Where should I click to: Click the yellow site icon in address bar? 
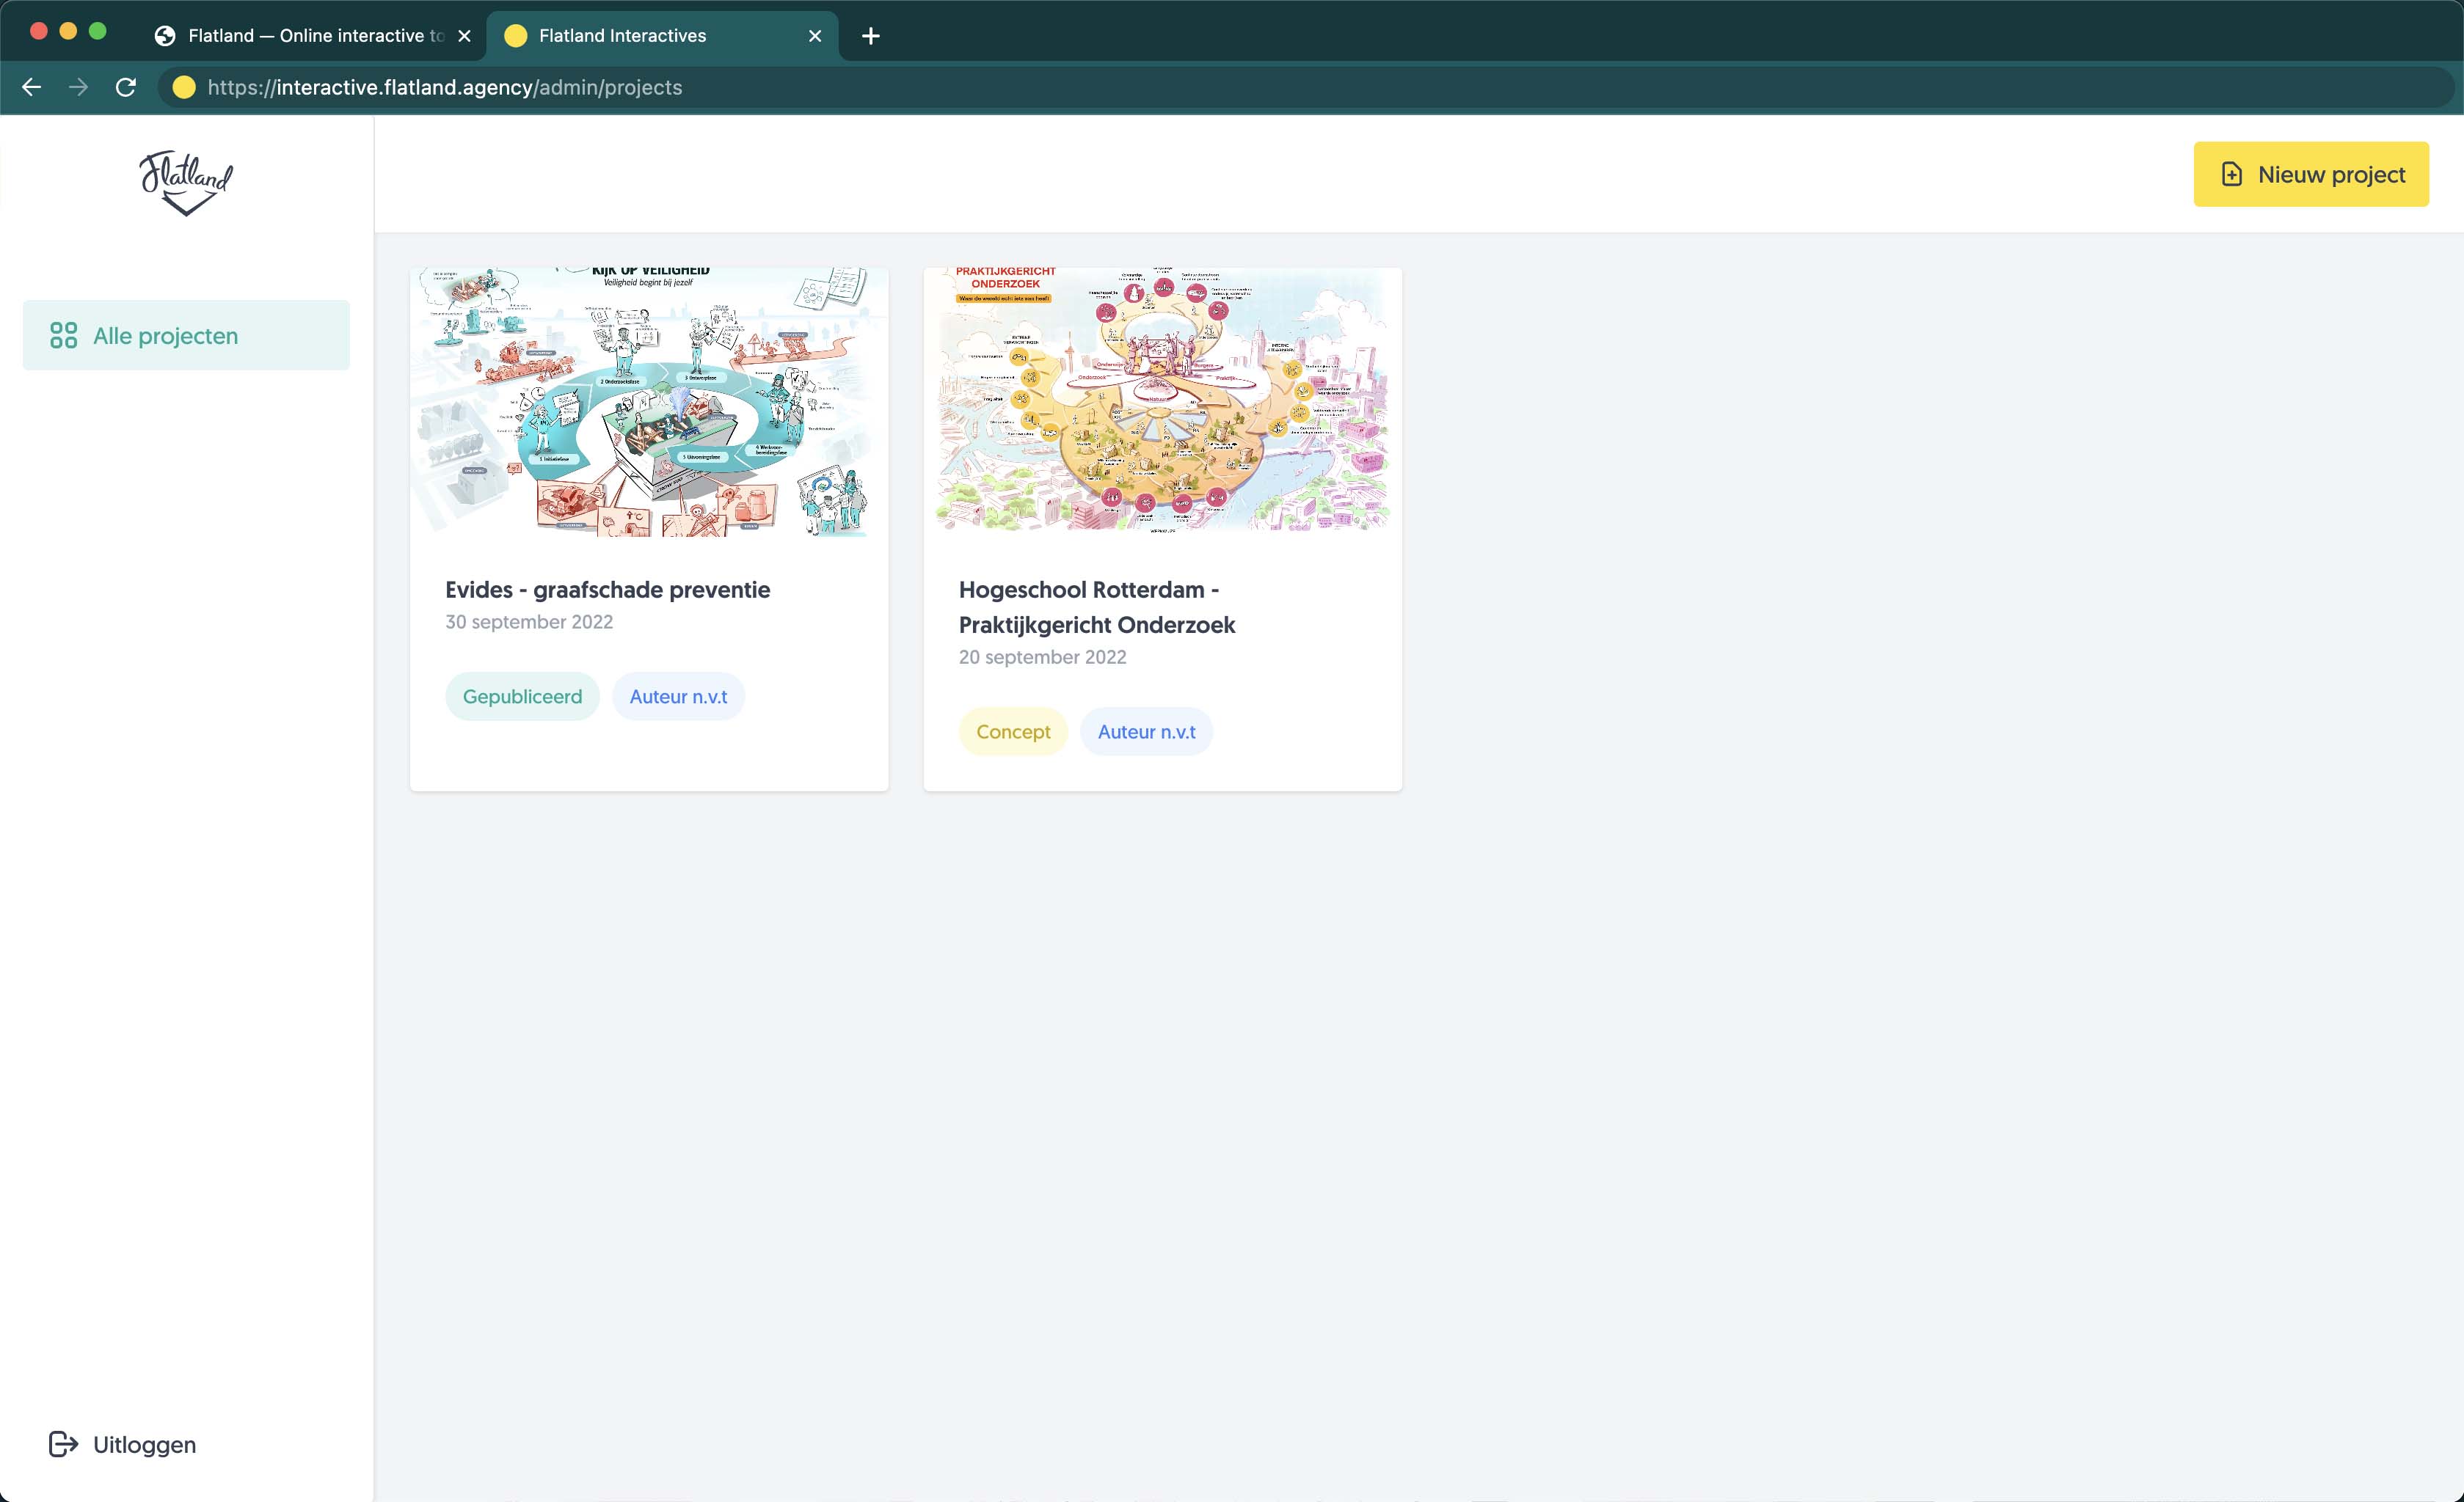[184, 88]
